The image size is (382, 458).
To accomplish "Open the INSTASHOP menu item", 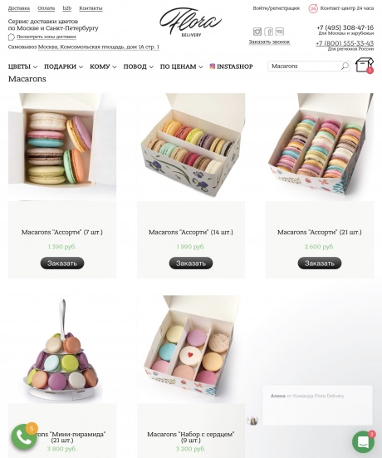I will click(231, 66).
